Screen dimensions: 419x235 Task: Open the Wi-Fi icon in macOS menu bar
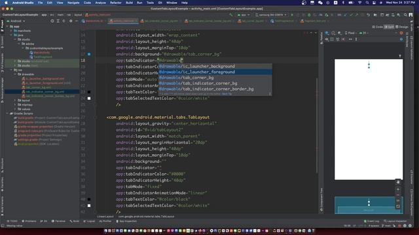tap(359, 3)
